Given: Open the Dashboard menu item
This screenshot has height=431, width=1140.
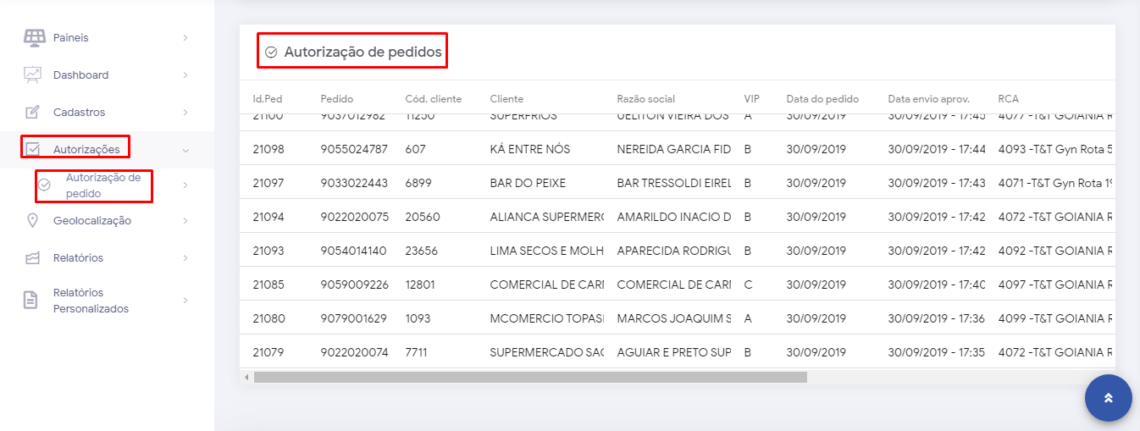Looking at the screenshot, I should [81, 75].
